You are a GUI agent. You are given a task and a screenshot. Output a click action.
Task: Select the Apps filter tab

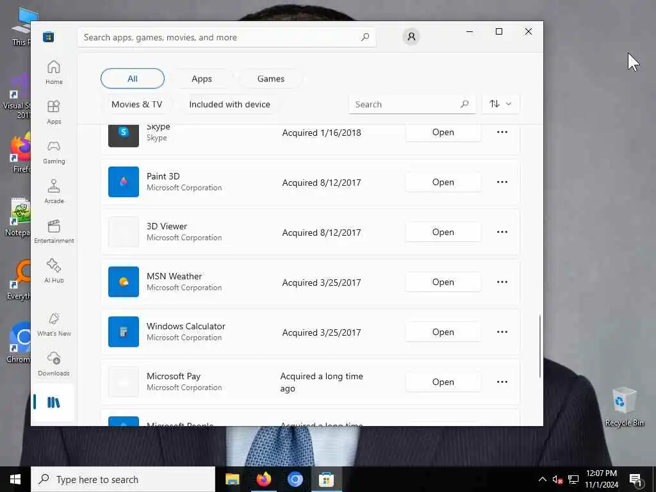click(202, 79)
